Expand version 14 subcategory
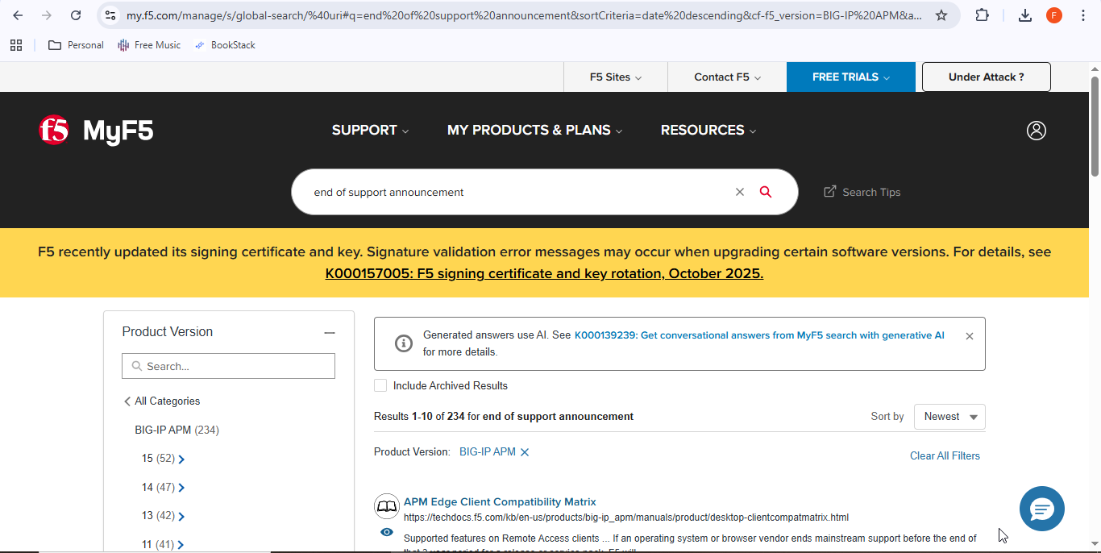Screen dimensions: 1101x553 click(181, 488)
